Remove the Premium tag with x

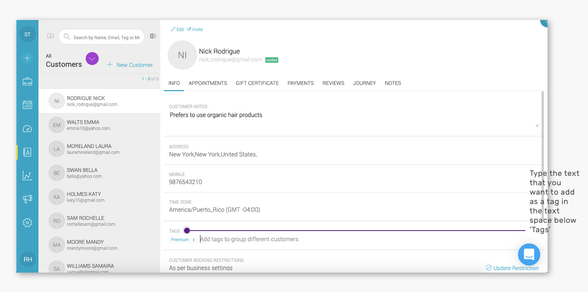194,240
